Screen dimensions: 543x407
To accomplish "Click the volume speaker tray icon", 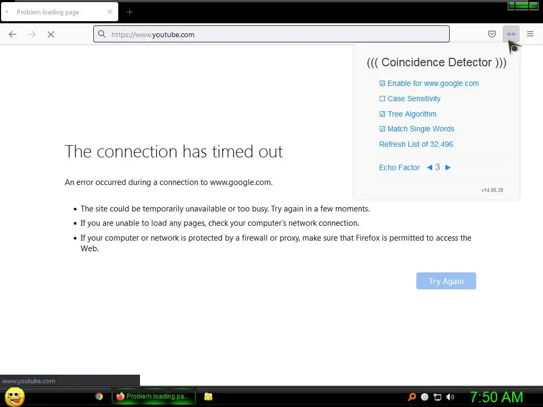I will [450, 397].
